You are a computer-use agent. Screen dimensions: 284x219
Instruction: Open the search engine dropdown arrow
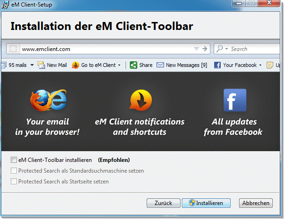pyautogui.click(x=226, y=49)
